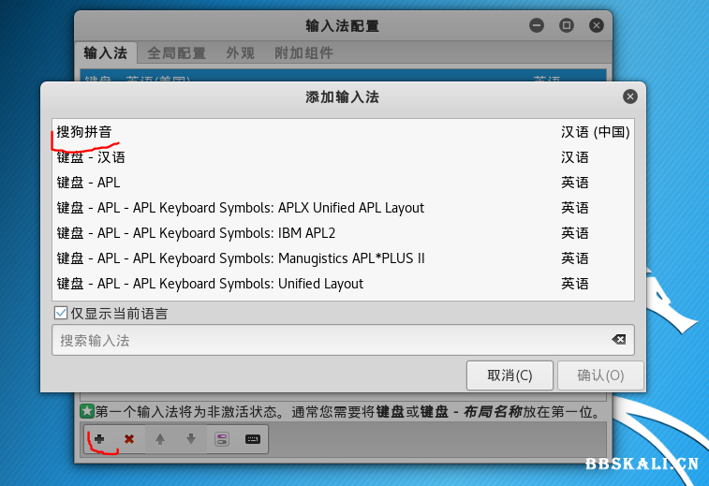Image resolution: width=709 pixels, height=486 pixels.
Task: Go to the 附加组件 tab
Action: tap(303, 53)
